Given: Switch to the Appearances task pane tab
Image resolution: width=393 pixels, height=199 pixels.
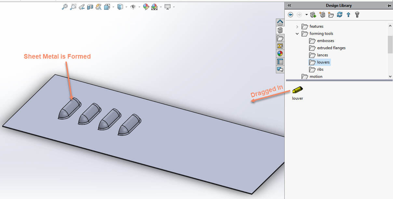Looking at the screenshot, I should tap(280, 54).
